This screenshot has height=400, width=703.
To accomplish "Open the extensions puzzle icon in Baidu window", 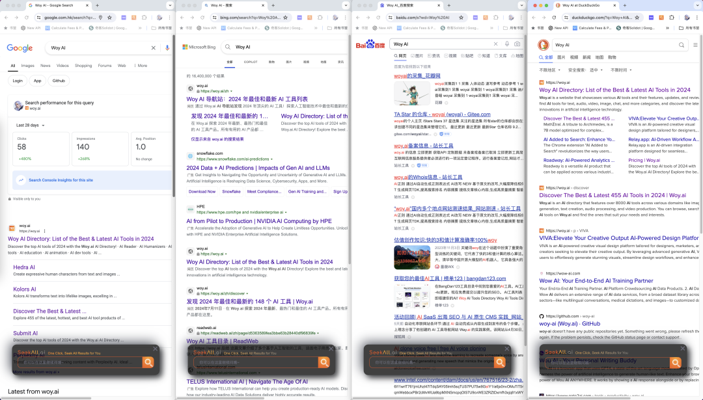I will 496,18.
